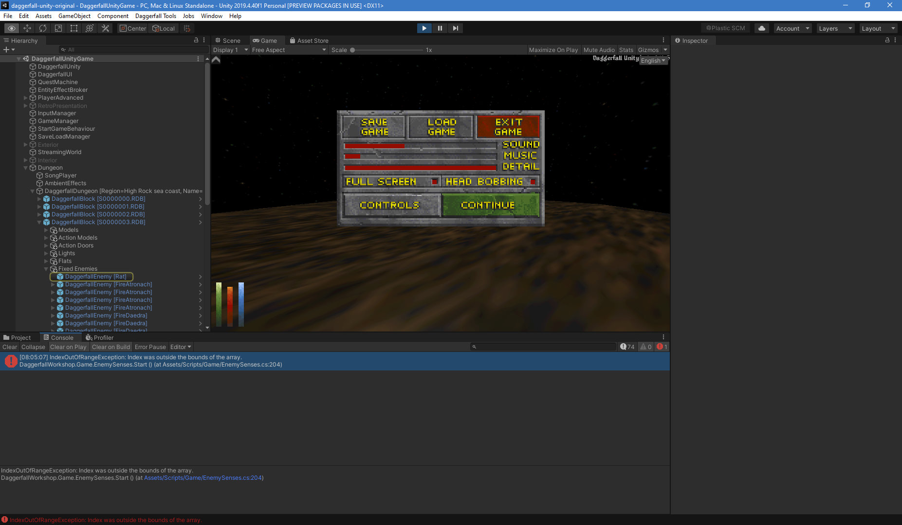Toggle Maximize On Play
The height and width of the screenshot is (525, 902).
coord(553,50)
